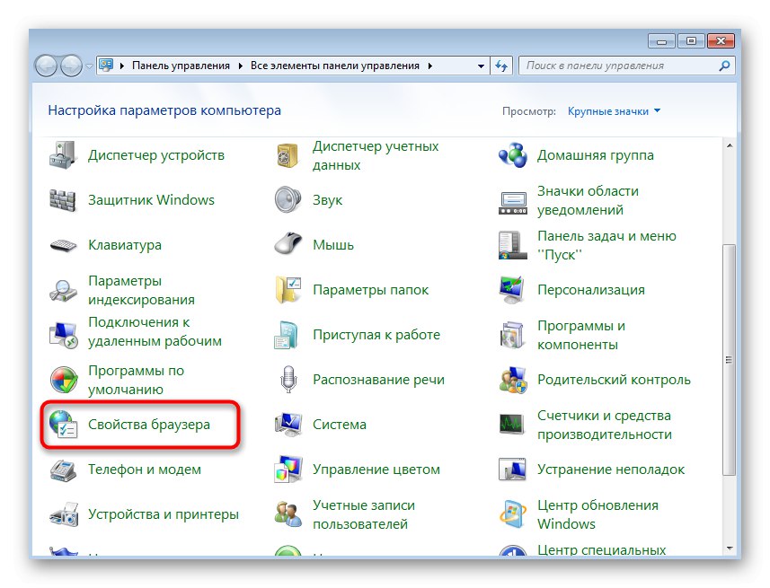This screenshot has height=588, width=770.
Task: Open Родительский контроль
Action: tap(615, 379)
